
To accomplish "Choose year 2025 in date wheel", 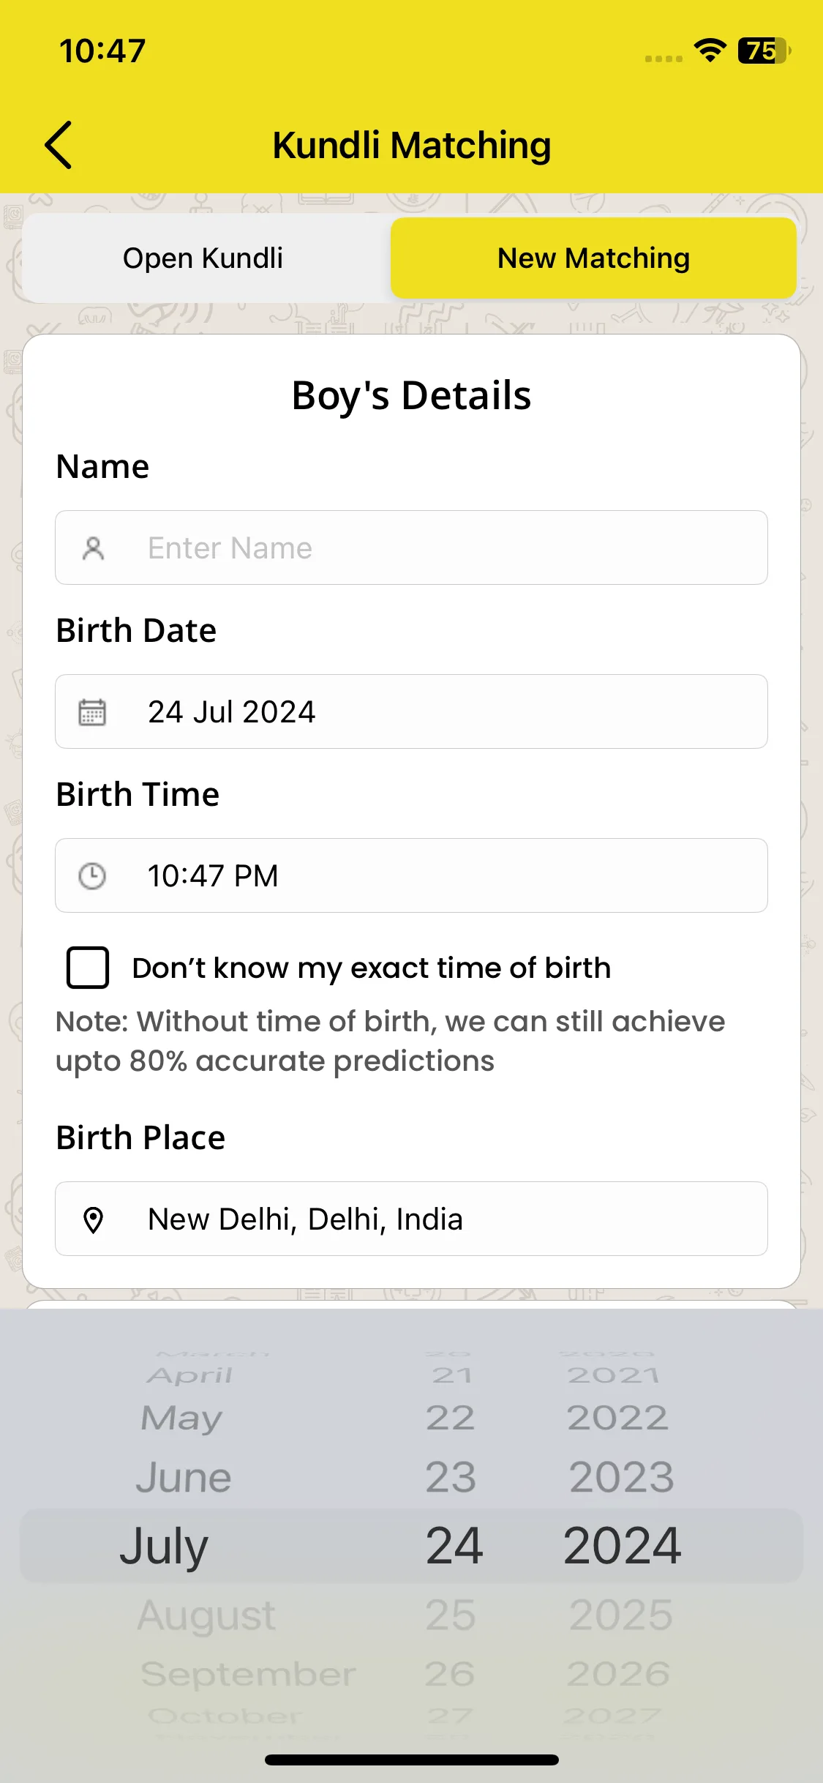I will pyautogui.click(x=621, y=1615).
